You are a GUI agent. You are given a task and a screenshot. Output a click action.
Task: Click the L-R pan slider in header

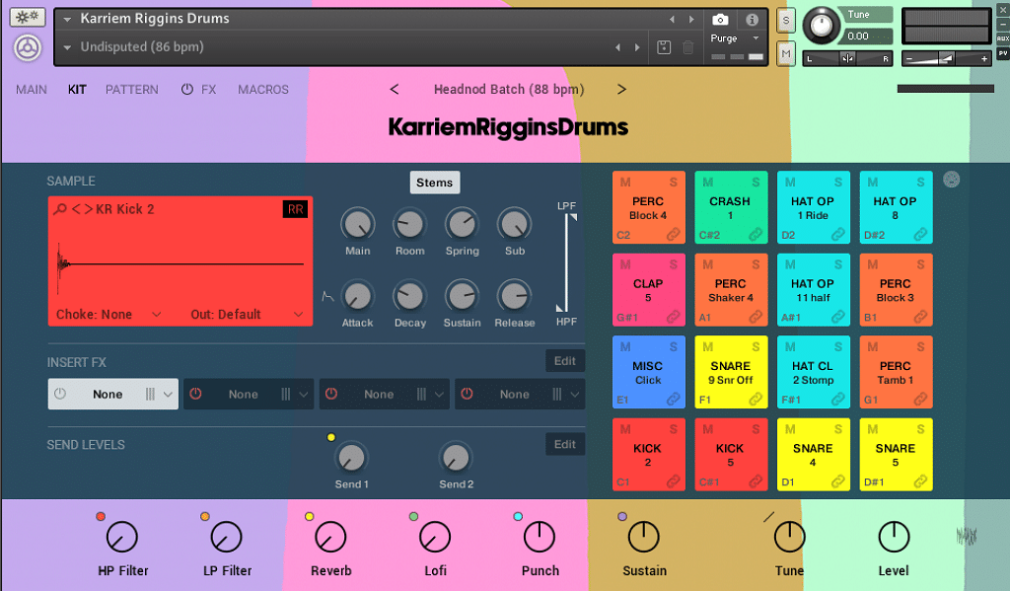[847, 58]
